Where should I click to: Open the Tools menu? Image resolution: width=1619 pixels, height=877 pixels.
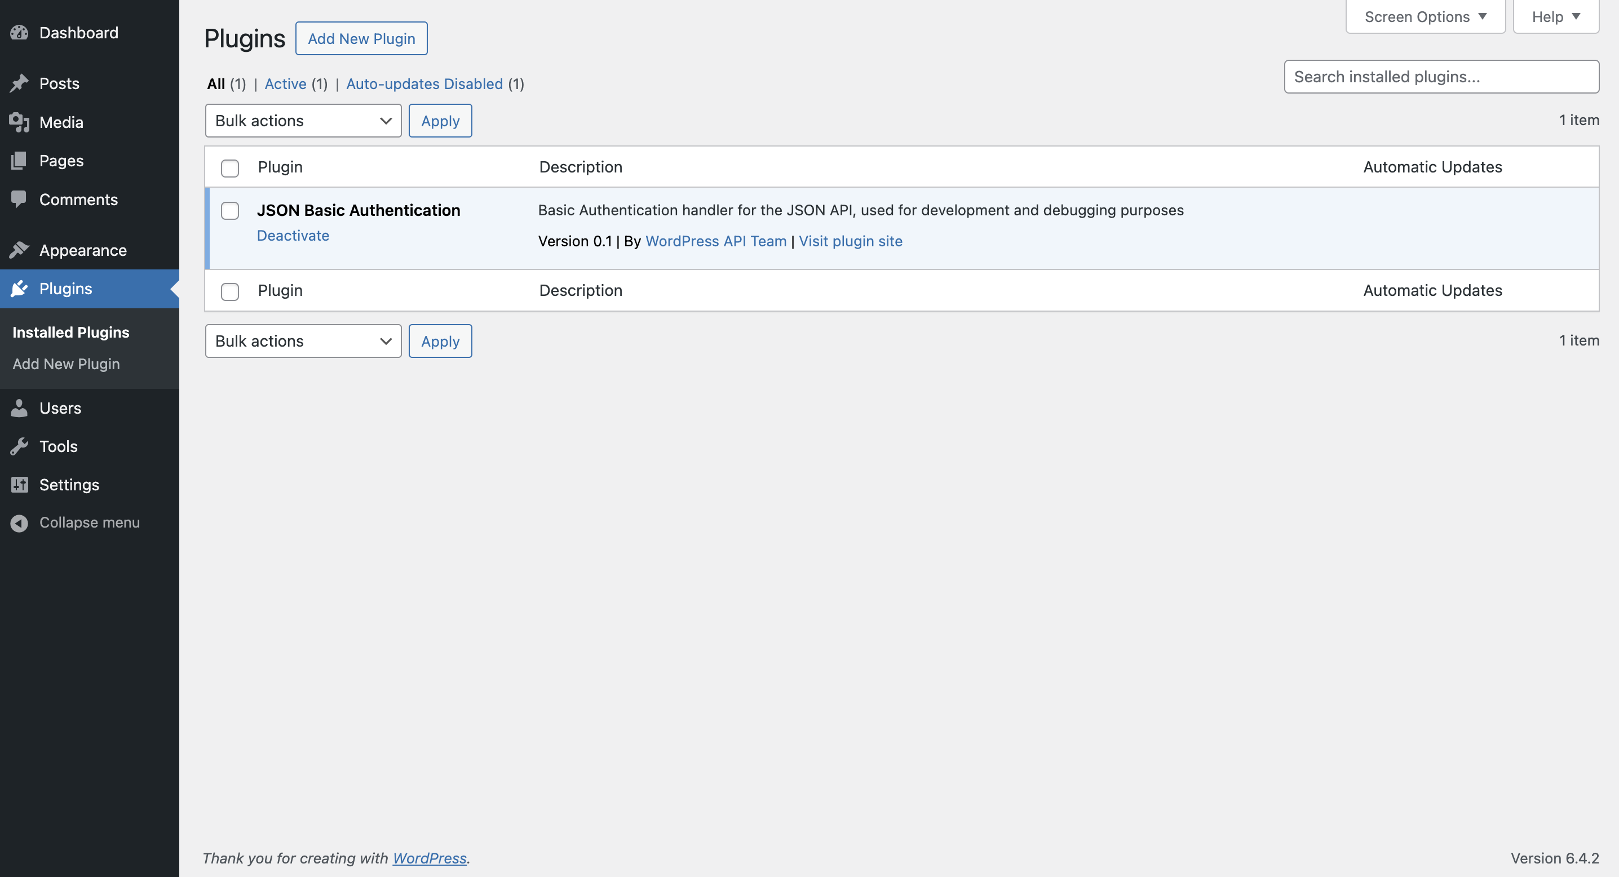pyautogui.click(x=89, y=446)
